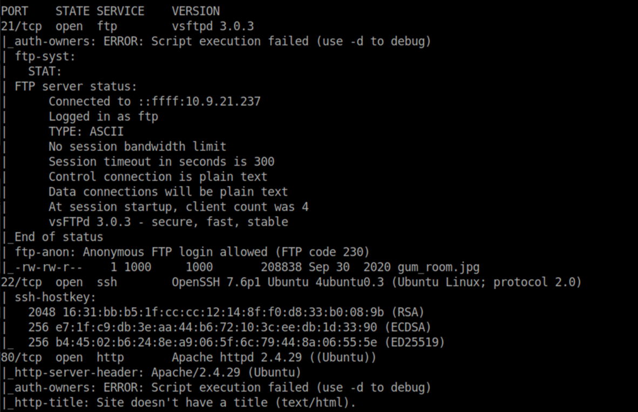This screenshot has height=412, width=638.
Task: Click the VERSION column header
Action: click(x=196, y=11)
